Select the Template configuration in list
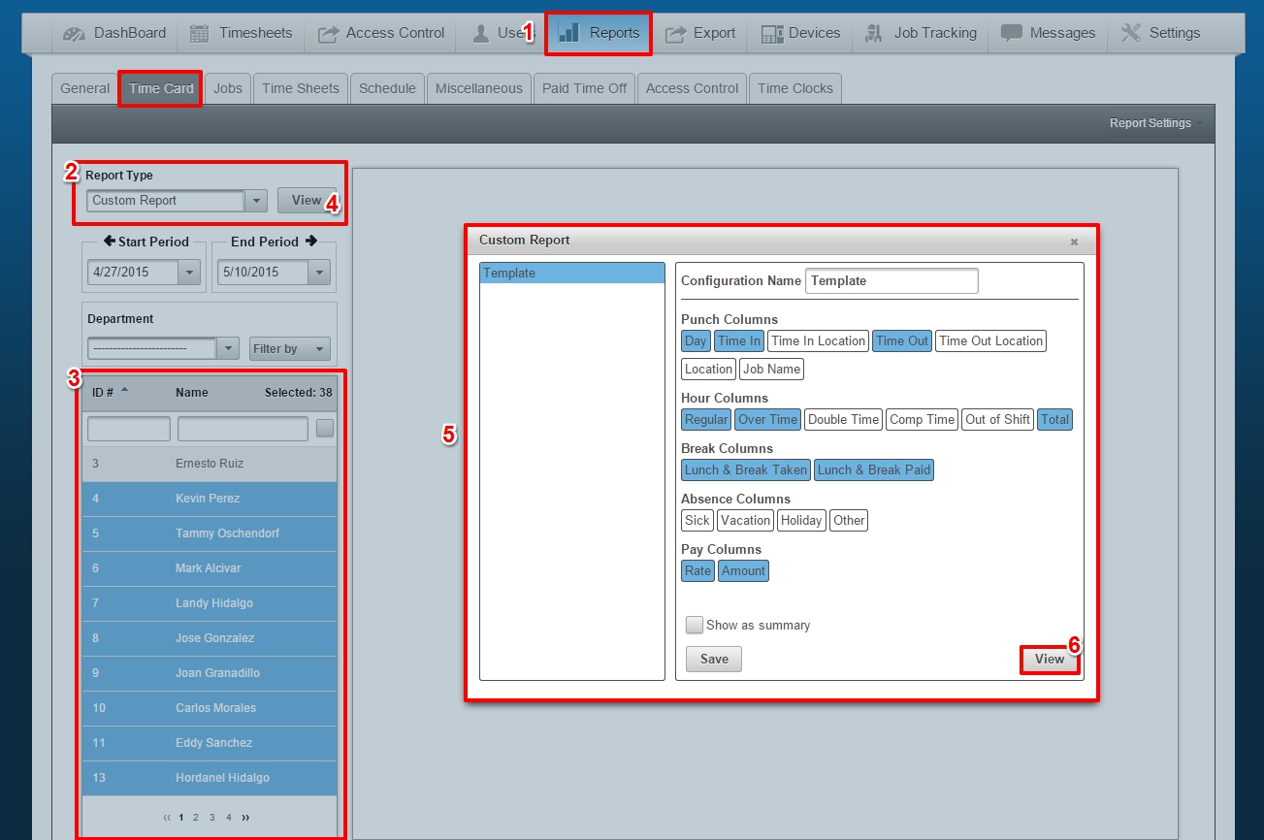Screen dimensions: 1264x840 click(572, 274)
